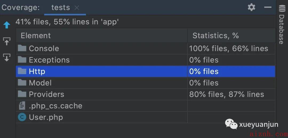Select the Exceptions folder row
This screenshot has width=288, height=138.
click(x=146, y=60)
